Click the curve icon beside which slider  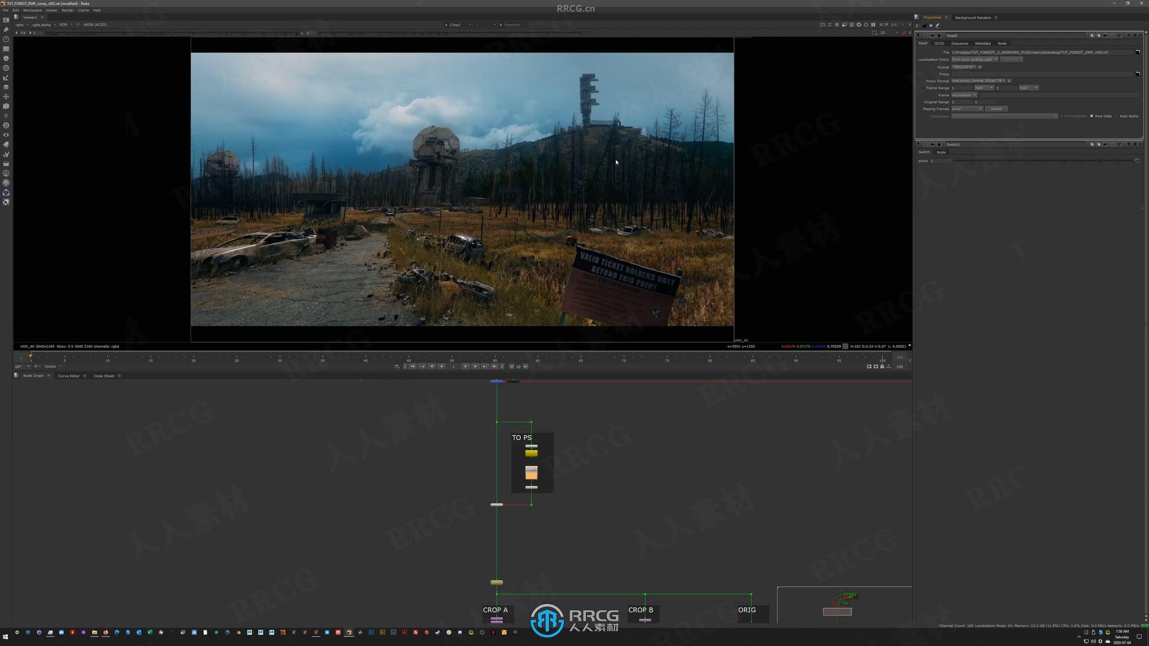click(x=1137, y=161)
